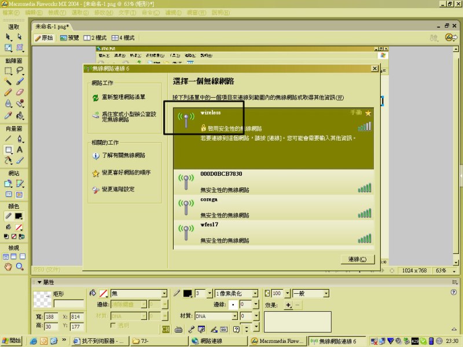Click 重新整理網路清單 refresh link

pos(123,97)
